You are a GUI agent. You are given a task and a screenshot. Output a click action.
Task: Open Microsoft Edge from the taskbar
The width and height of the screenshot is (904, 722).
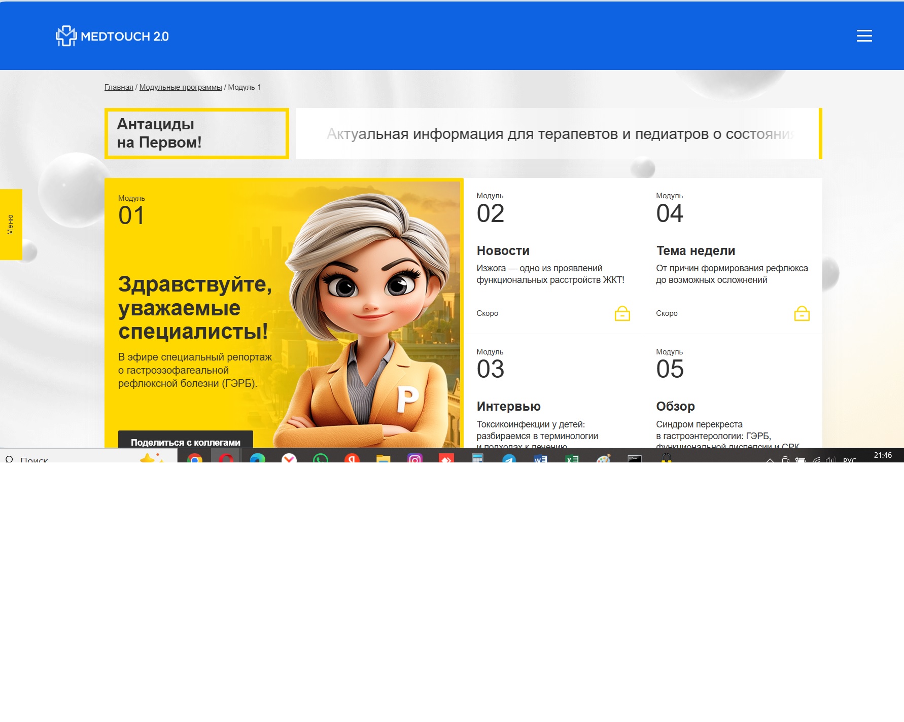(x=258, y=459)
